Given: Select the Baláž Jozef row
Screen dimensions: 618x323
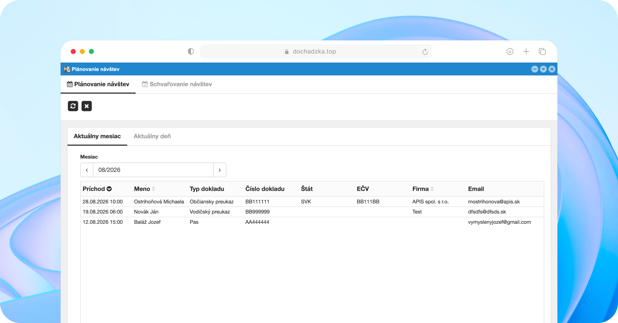Looking at the screenshot, I should pyautogui.click(x=312, y=222).
